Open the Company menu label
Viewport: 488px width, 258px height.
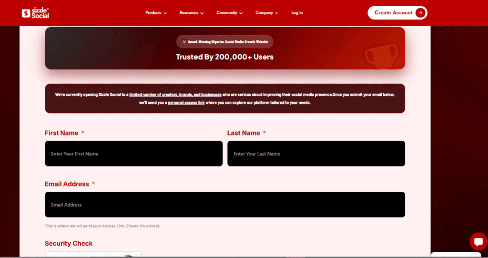click(264, 13)
